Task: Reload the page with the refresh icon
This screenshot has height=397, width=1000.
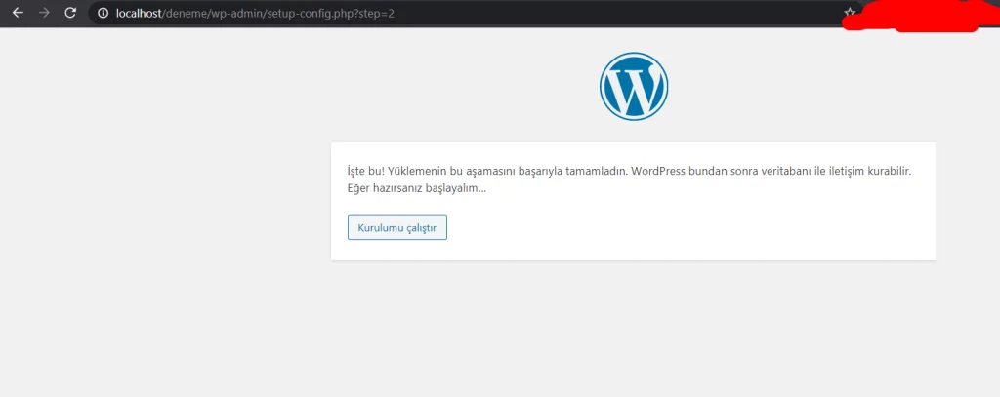Action: pos(70,13)
